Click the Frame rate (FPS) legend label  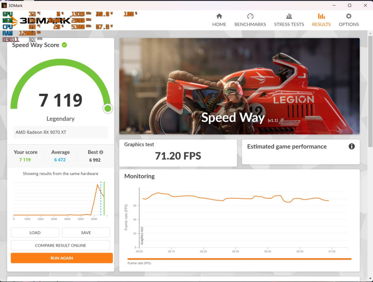[139, 263]
